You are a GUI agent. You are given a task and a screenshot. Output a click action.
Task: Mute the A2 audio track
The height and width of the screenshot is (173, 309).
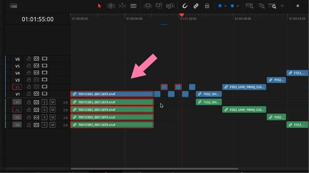[53, 110]
